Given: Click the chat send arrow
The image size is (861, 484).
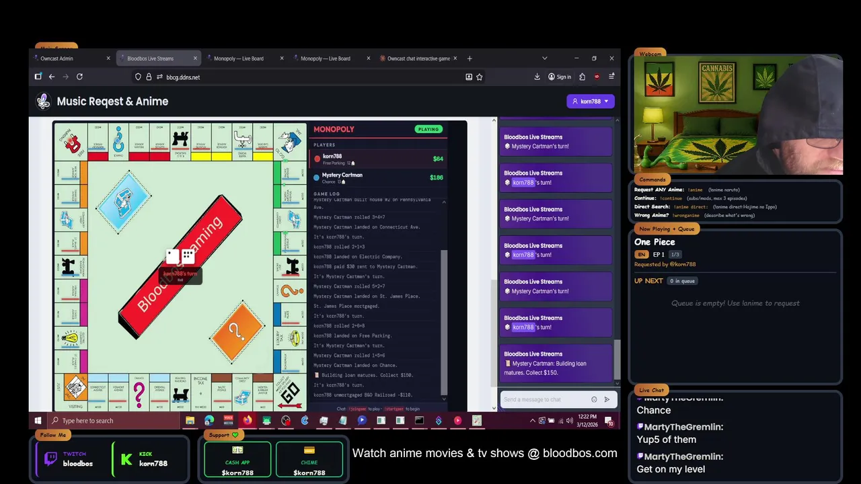Looking at the screenshot, I should [x=607, y=399].
